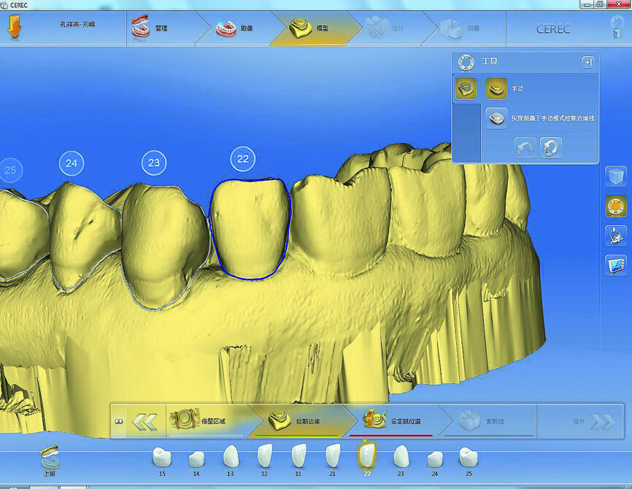The image size is (632, 489).
Task: Select tooth 21 thumbnail in bottom bar
Action: point(333,457)
